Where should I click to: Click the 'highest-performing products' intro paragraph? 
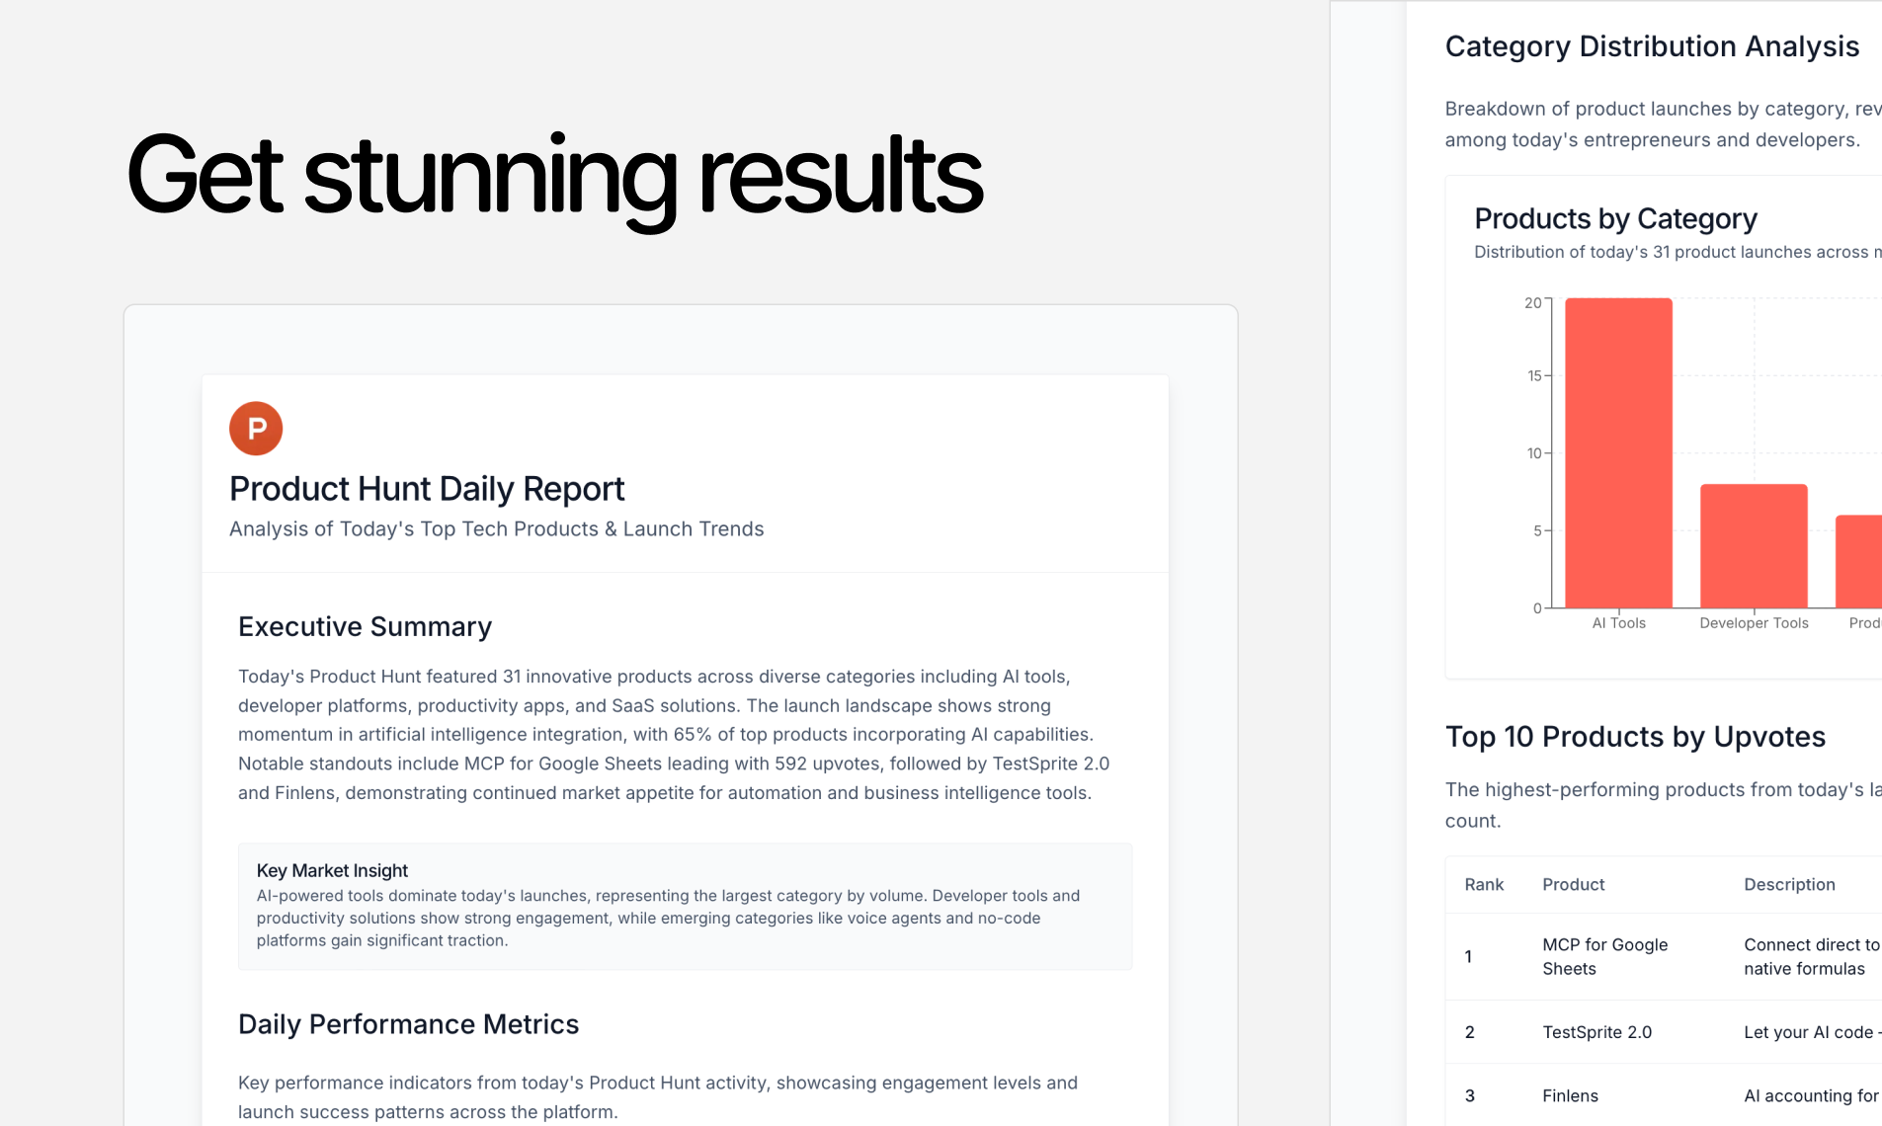1663,805
